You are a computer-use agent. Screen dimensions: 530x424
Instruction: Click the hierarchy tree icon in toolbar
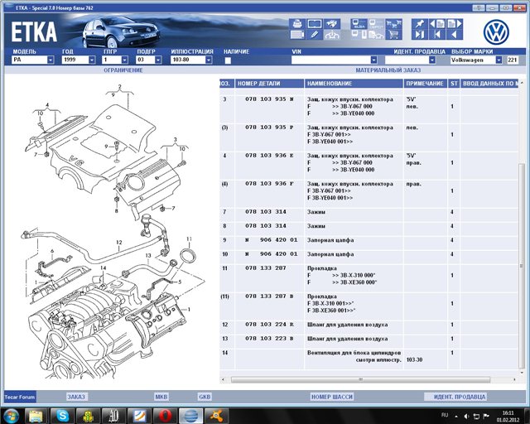point(332,35)
